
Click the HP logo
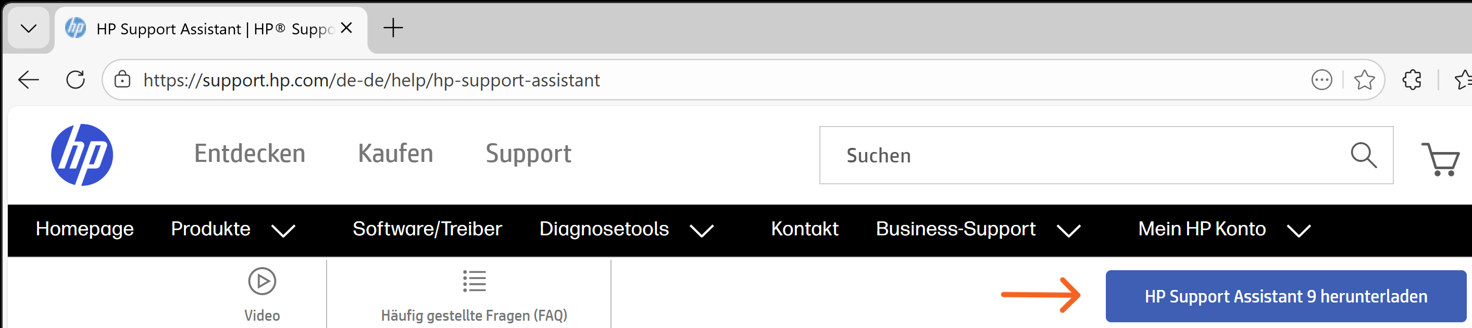pyautogui.click(x=82, y=155)
